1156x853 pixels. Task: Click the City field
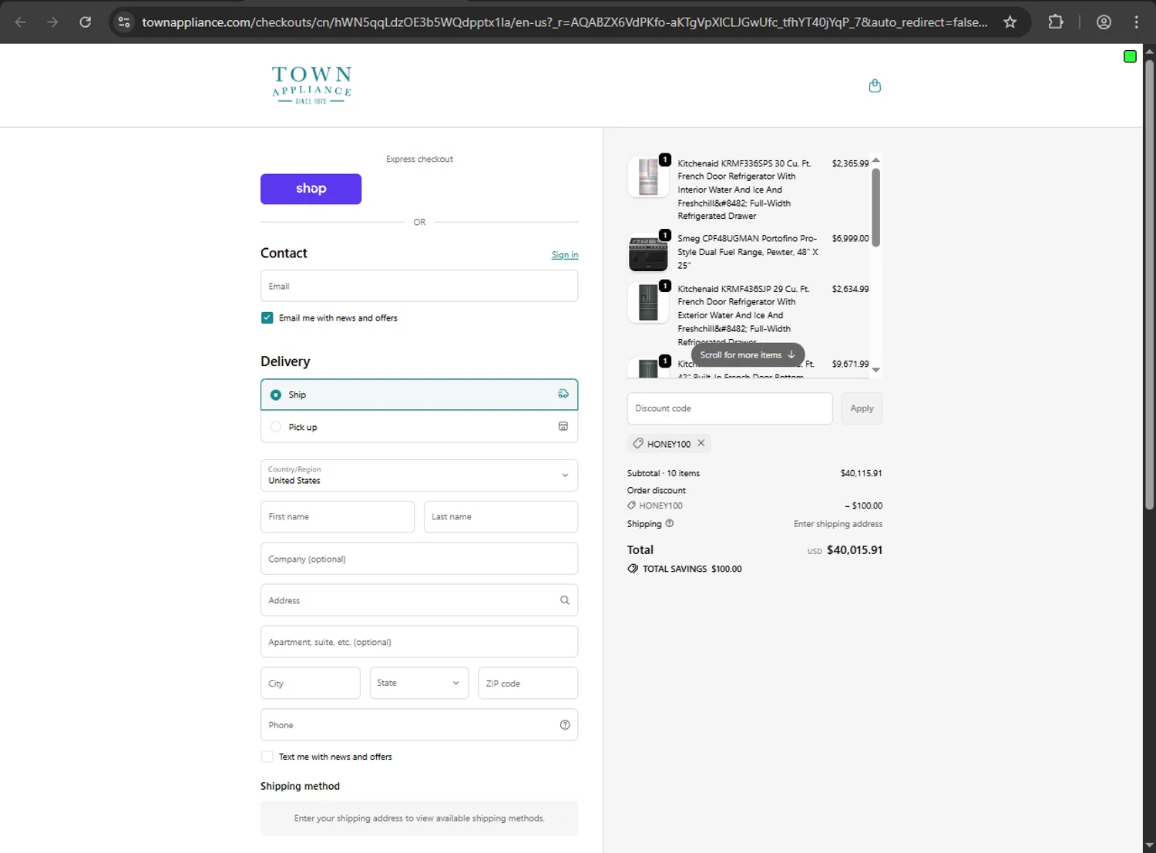pyautogui.click(x=311, y=683)
